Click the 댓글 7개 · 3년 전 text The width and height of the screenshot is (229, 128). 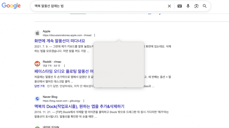(x=52, y=66)
